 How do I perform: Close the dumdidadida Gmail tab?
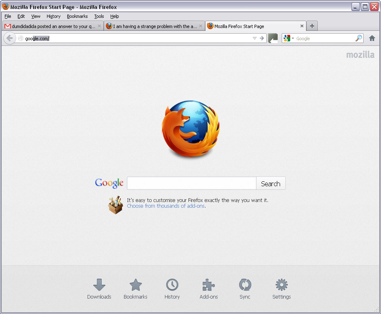pyautogui.click(x=99, y=26)
